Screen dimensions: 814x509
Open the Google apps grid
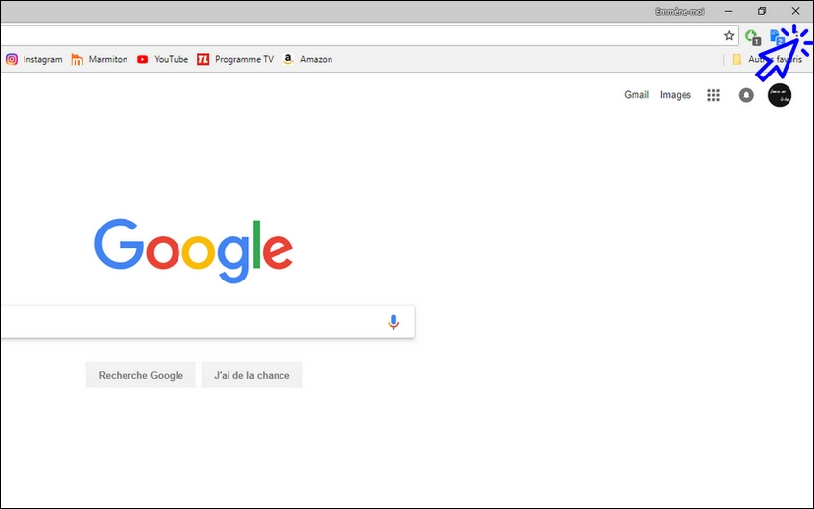coord(713,95)
